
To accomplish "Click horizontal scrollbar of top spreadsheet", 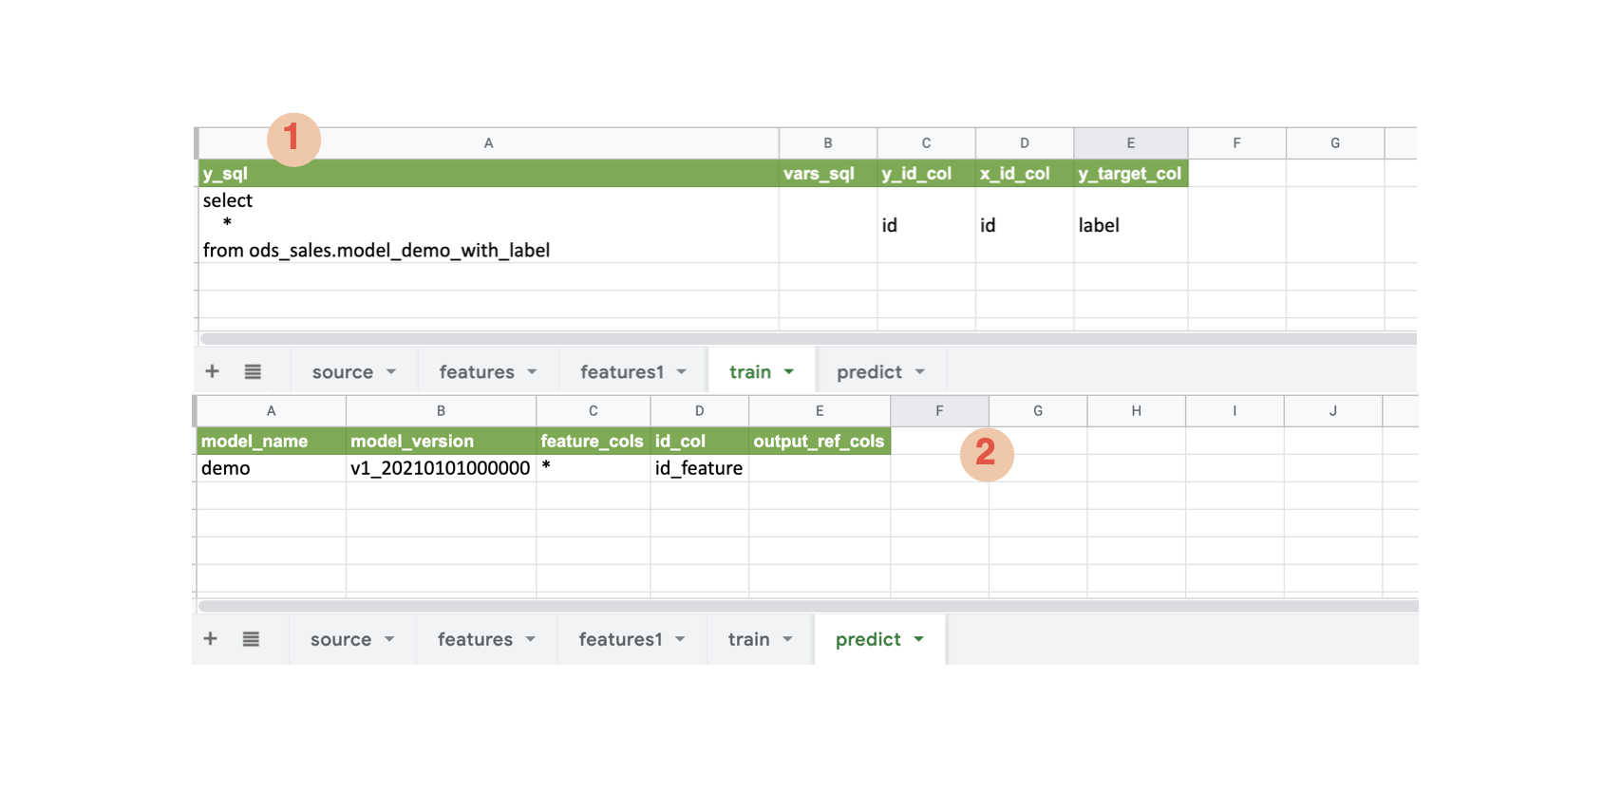I will (x=807, y=339).
